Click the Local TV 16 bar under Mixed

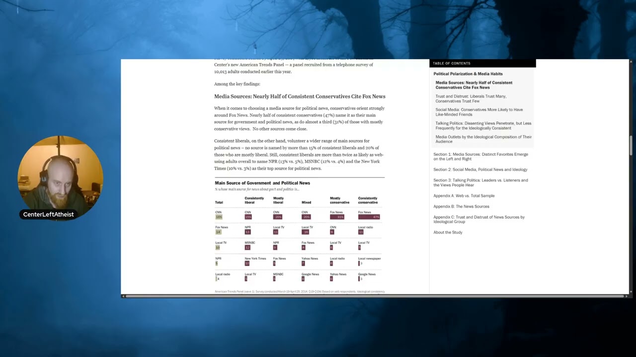[x=305, y=232]
